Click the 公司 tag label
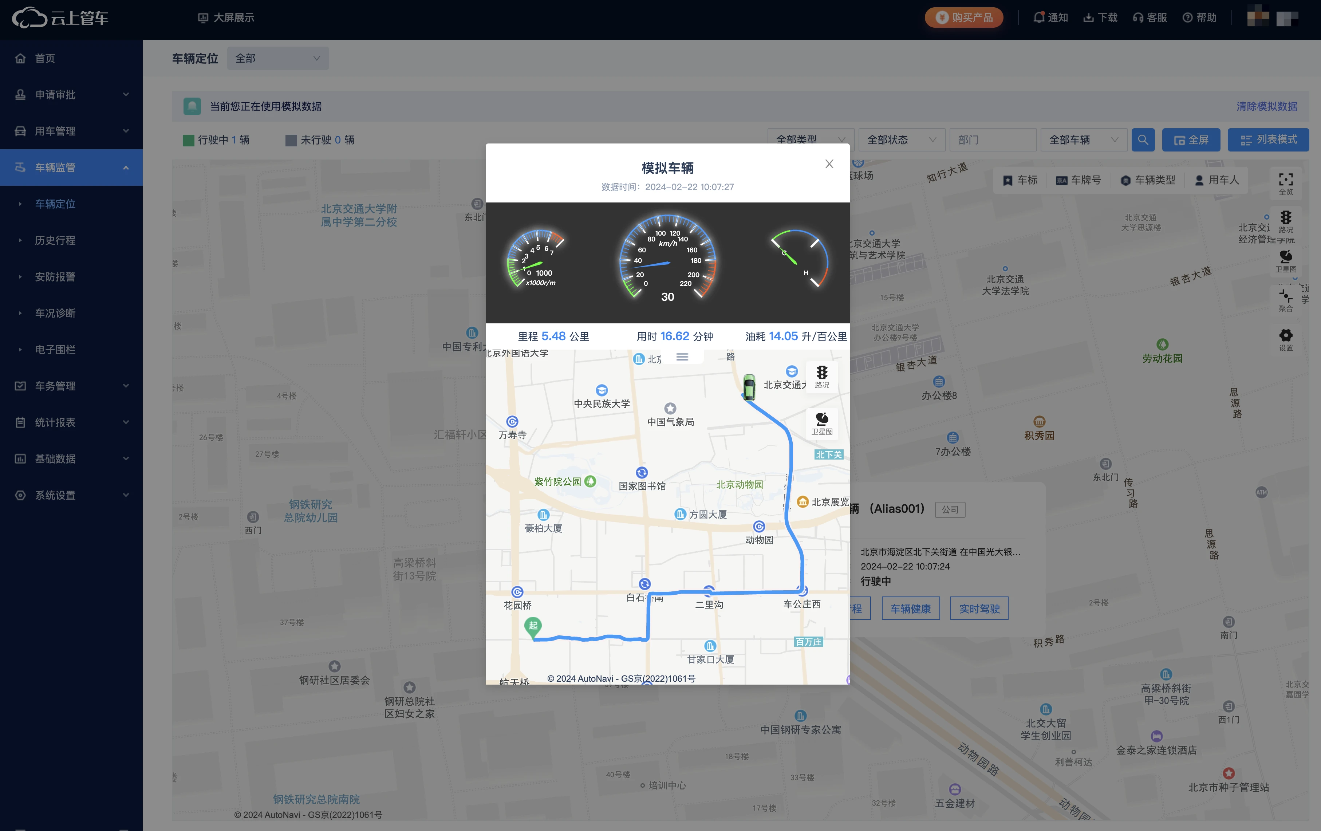 click(950, 509)
